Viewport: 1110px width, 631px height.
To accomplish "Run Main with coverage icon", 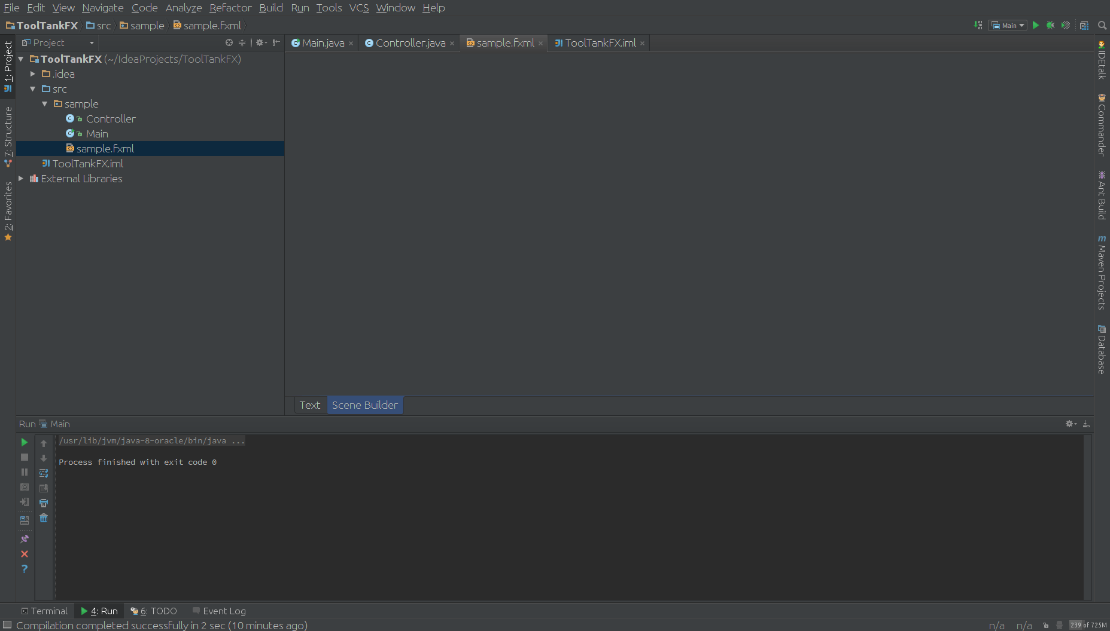I will [x=1066, y=26].
